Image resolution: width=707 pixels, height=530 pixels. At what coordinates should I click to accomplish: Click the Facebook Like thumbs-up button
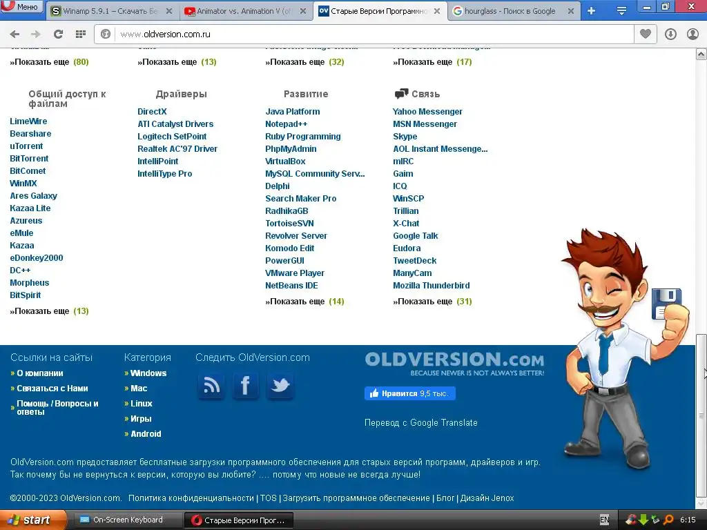point(410,393)
